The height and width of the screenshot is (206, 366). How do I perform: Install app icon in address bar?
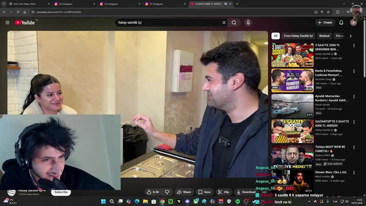pyautogui.click(x=316, y=12)
